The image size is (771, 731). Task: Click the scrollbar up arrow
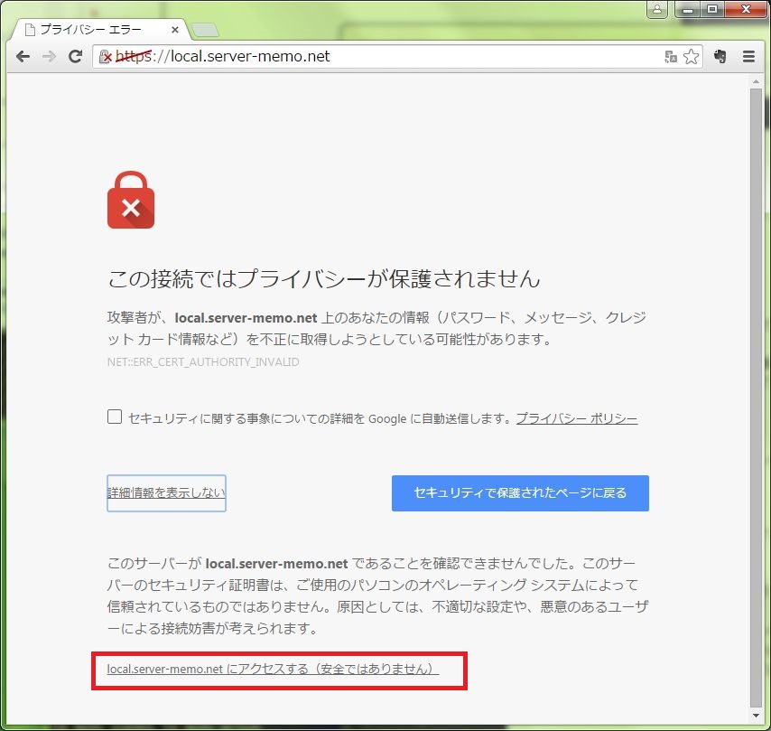(x=756, y=81)
